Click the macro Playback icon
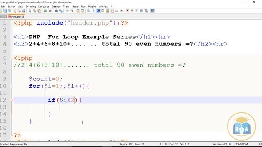 click(x=137, y=11)
